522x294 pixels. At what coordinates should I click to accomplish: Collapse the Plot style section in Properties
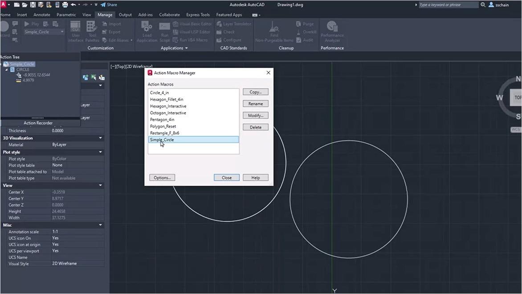(101, 152)
